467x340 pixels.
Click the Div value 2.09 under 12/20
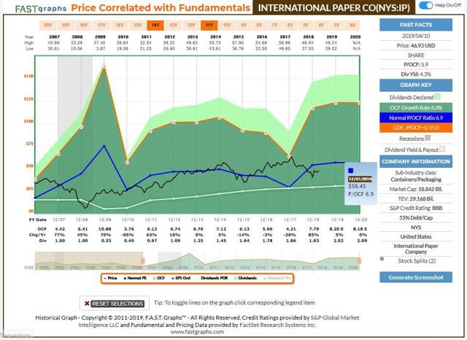(x=362, y=240)
